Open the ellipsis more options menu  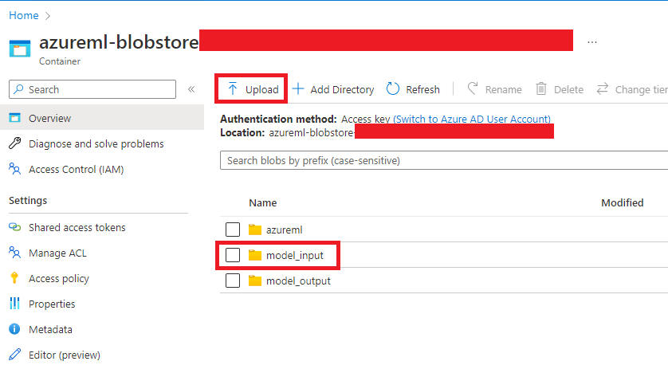point(592,42)
